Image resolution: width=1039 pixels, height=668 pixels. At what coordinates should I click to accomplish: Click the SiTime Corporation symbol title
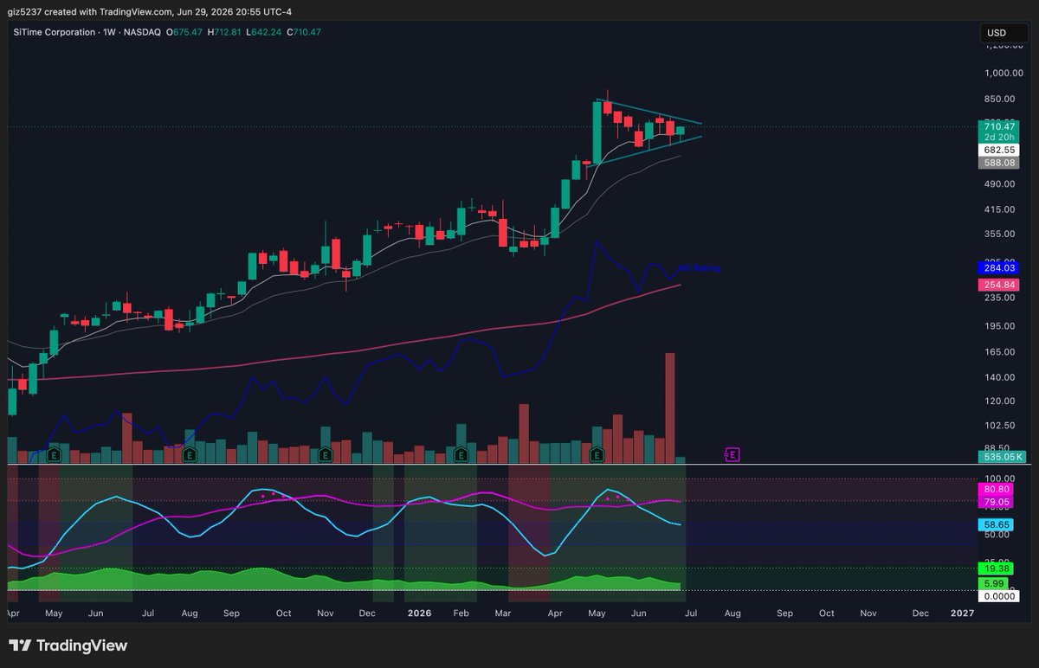[56, 33]
